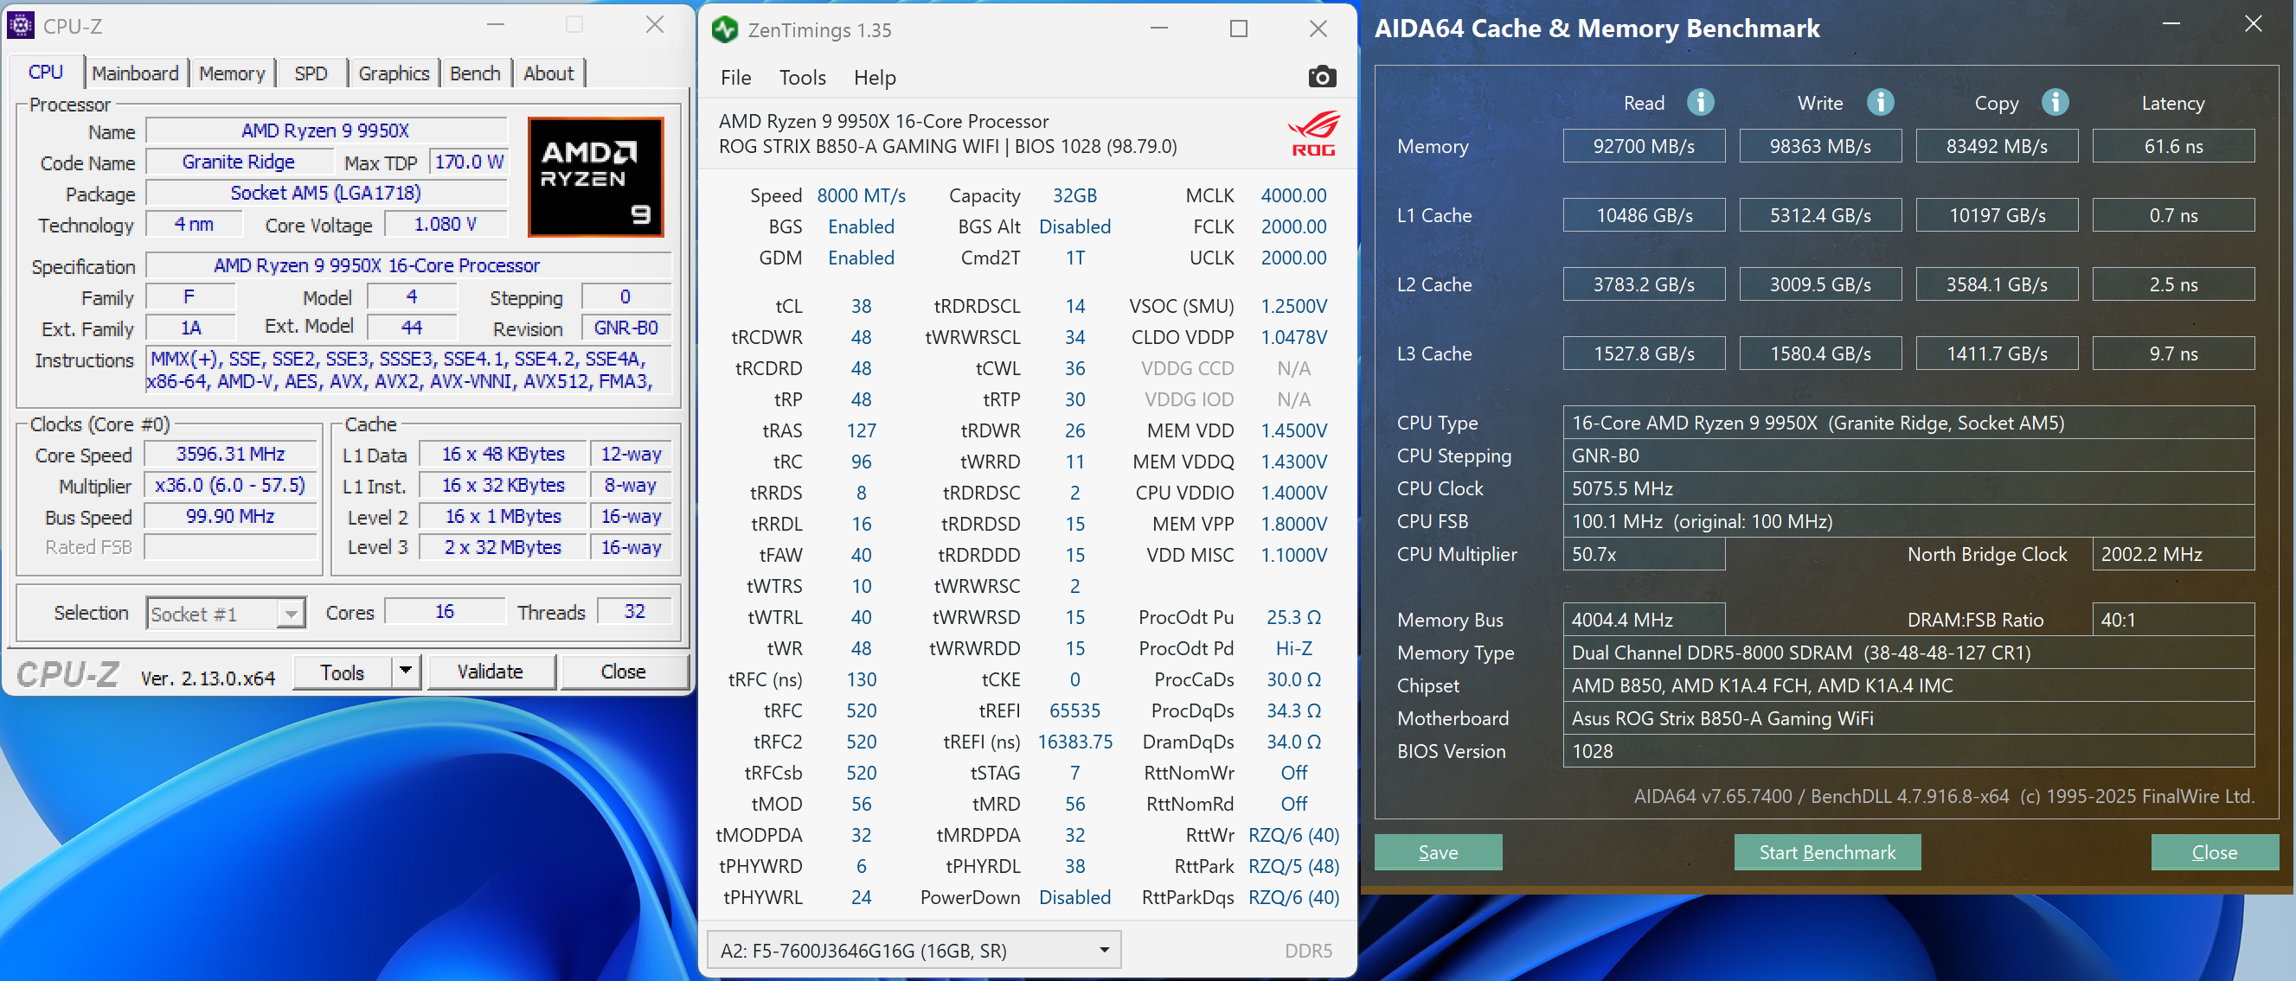2296x981 pixels.
Task: Switch to the Bench tab in CPU-Z
Action: coord(475,73)
